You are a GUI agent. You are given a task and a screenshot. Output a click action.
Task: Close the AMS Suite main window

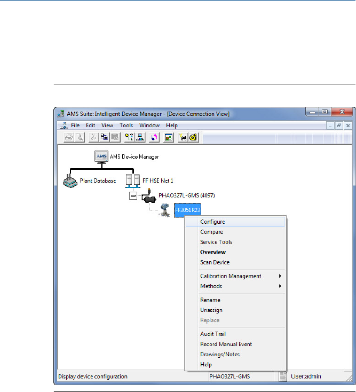pyautogui.click(x=342, y=112)
